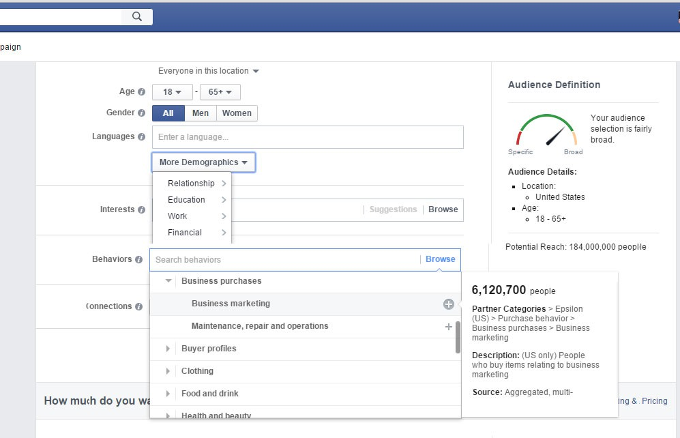680x438 pixels.
Task: Click the Languages info icon
Action: coord(141,136)
